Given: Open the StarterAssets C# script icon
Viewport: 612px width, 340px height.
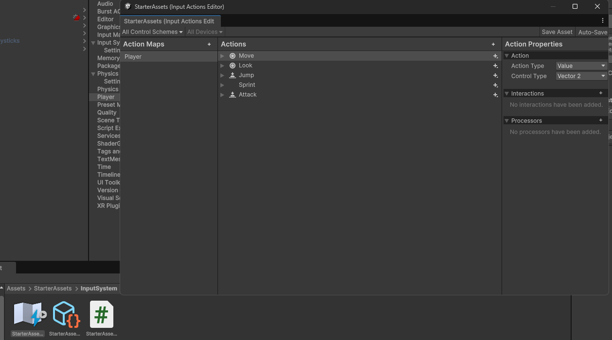Looking at the screenshot, I should [x=101, y=314].
